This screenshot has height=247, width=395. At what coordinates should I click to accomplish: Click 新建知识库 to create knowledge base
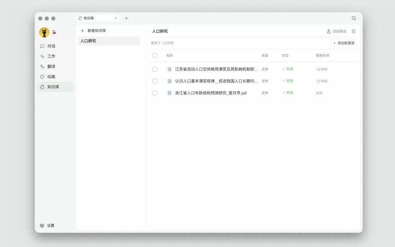[x=93, y=31]
